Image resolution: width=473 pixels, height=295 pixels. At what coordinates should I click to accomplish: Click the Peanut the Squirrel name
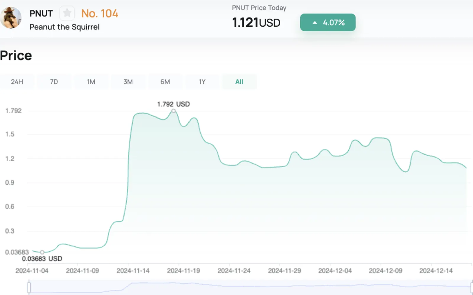pos(64,27)
